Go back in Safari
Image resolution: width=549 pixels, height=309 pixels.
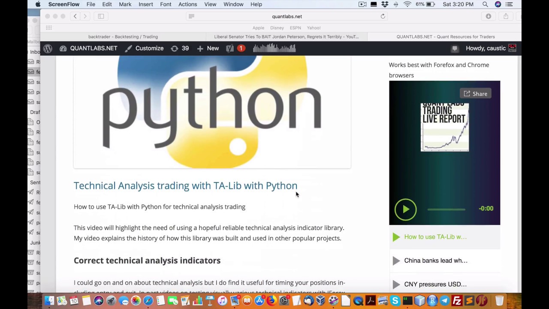point(75,16)
